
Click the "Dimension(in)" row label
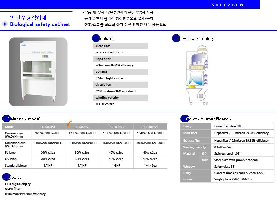[x=14, y=135]
